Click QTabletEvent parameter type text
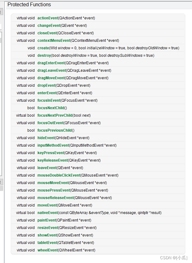This screenshot has width=192, height=263. 70,243
